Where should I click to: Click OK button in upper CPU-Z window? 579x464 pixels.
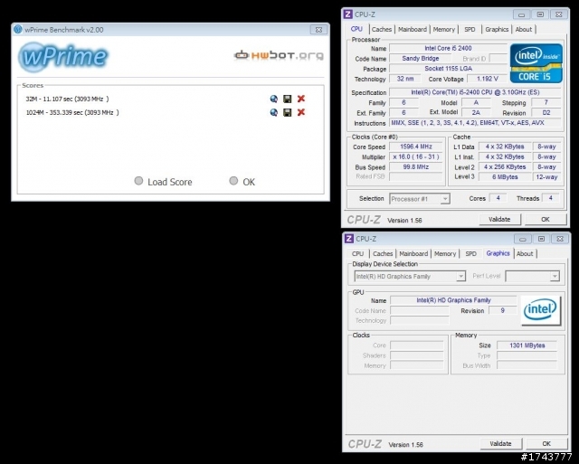pyautogui.click(x=546, y=219)
